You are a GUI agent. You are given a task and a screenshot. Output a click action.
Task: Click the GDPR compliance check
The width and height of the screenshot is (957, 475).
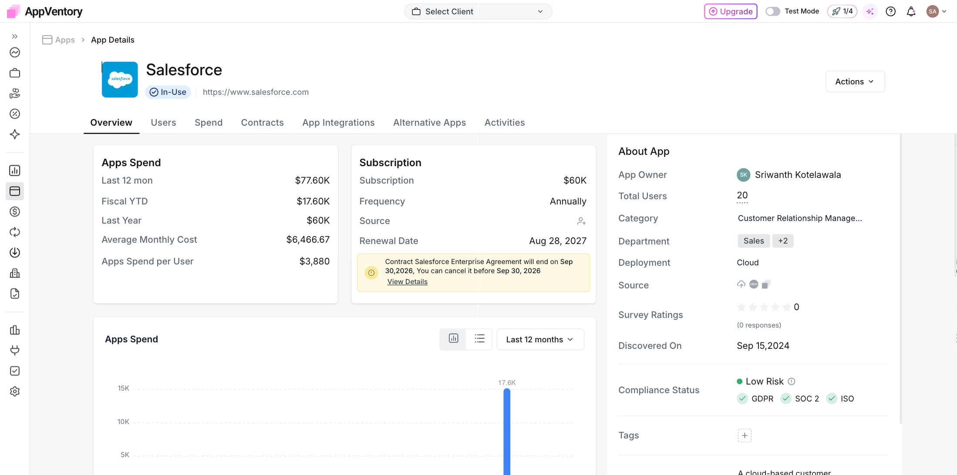tap(742, 399)
